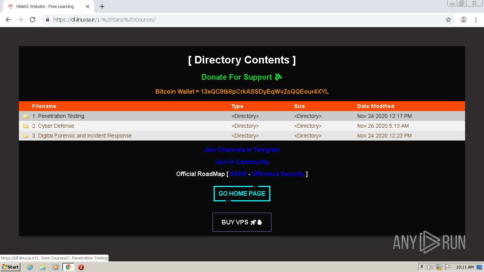This screenshot has height=272, width=484.
Task: Click Type <Directory> cell of Cyber Defense row
Action: (x=245, y=126)
